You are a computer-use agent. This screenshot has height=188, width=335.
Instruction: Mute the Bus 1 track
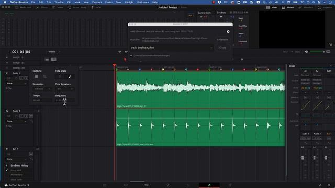(31, 154)
